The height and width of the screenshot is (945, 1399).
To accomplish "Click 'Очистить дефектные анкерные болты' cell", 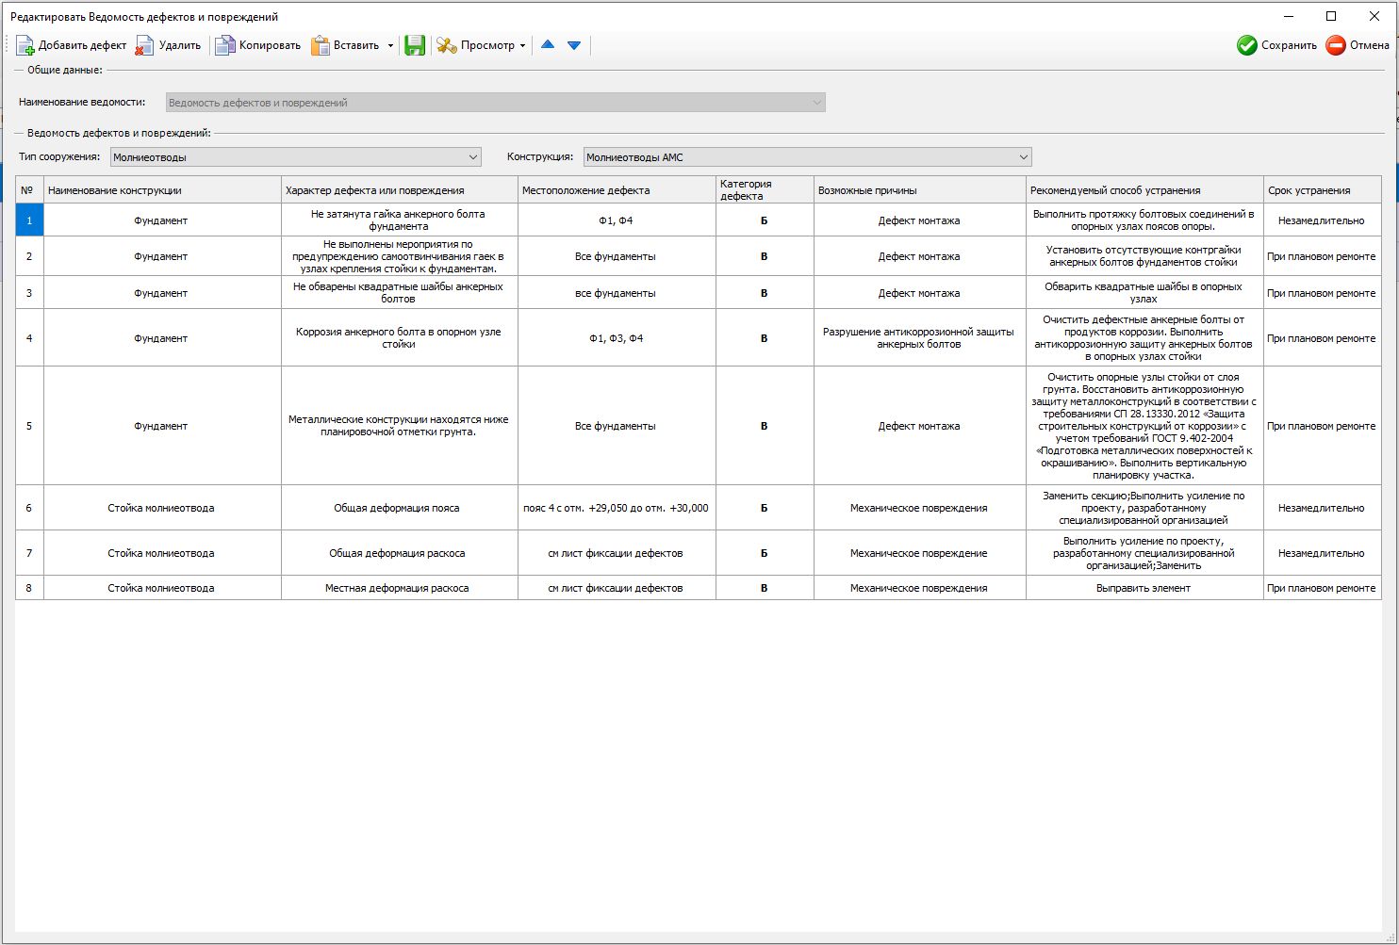I will [x=1144, y=338].
